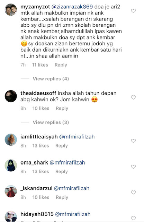Open oma_shark's profile avatar
The width and height of the screenshot is (144, 222).
pos(11,165)
